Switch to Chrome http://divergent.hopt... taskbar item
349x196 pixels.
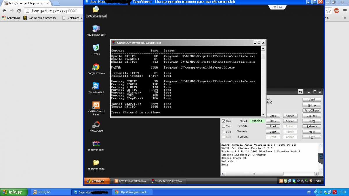pos(132,192)
